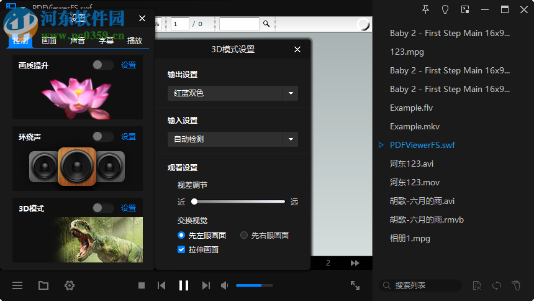Click the playlist file-remove icon
534x301 pixels.
tap(477, 285)
